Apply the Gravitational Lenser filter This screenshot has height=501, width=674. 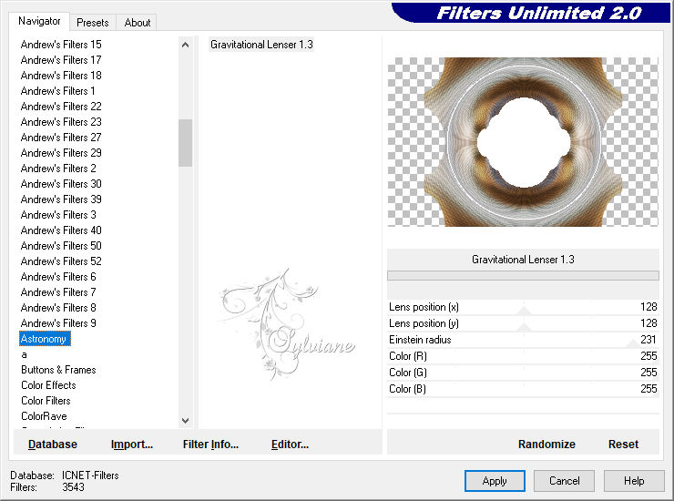[495, 481]
